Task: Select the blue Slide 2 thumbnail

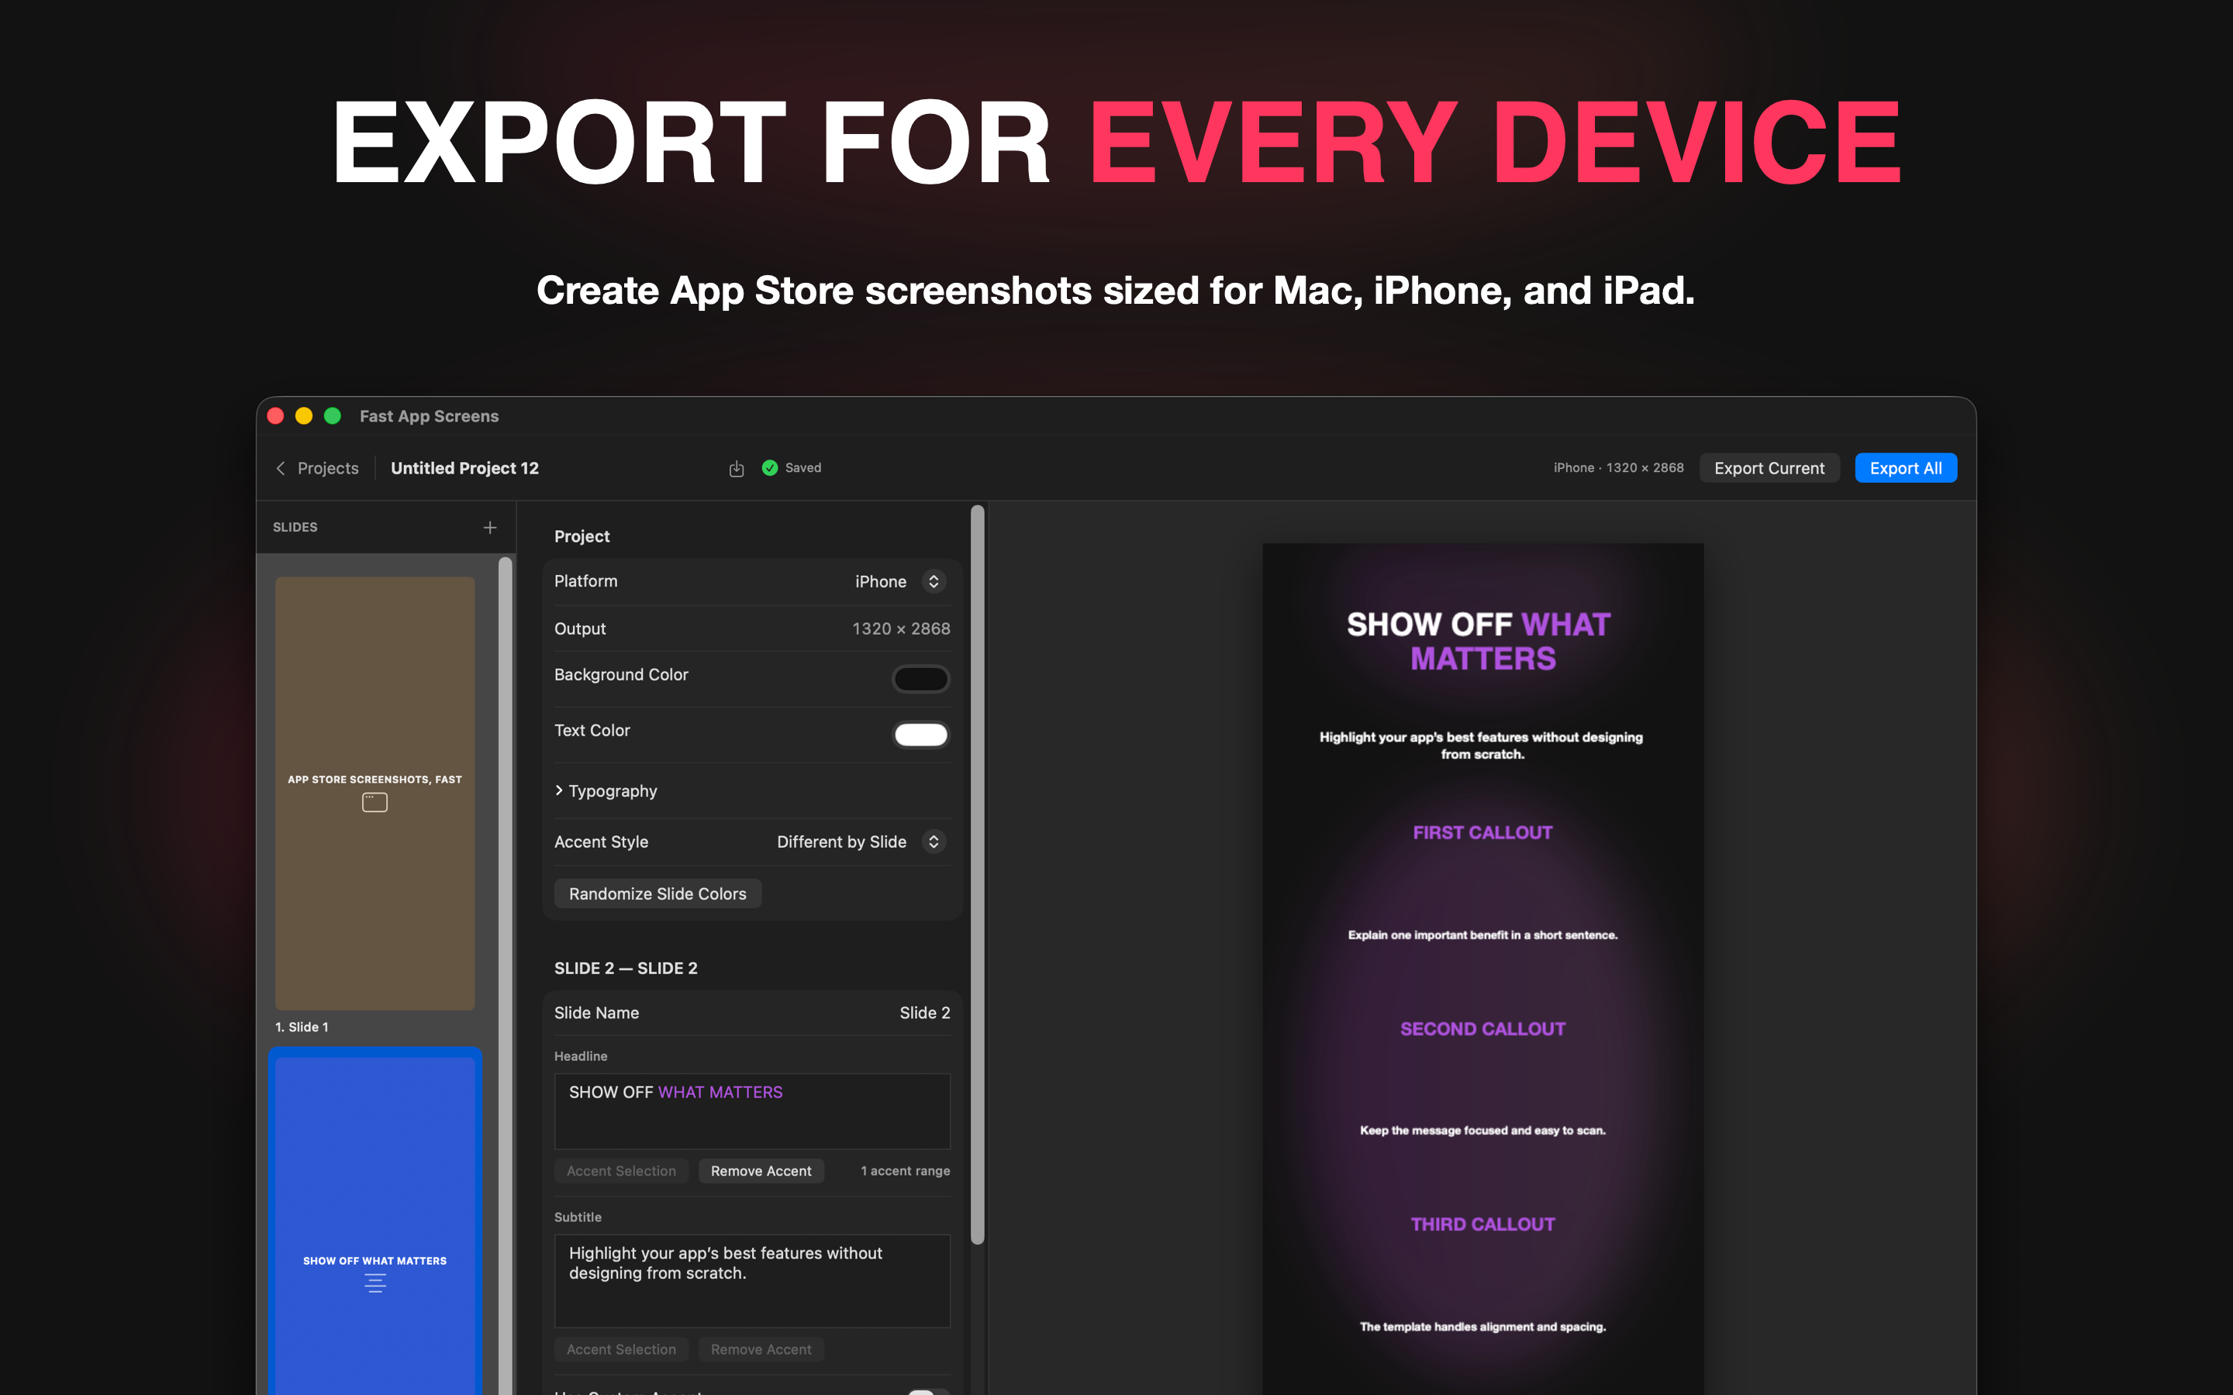Action: click(374, 1225)
